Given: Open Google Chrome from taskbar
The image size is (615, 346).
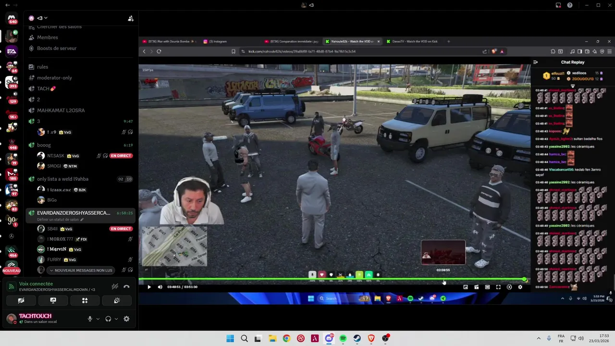Looking at the screenshot, I should 286,338.
